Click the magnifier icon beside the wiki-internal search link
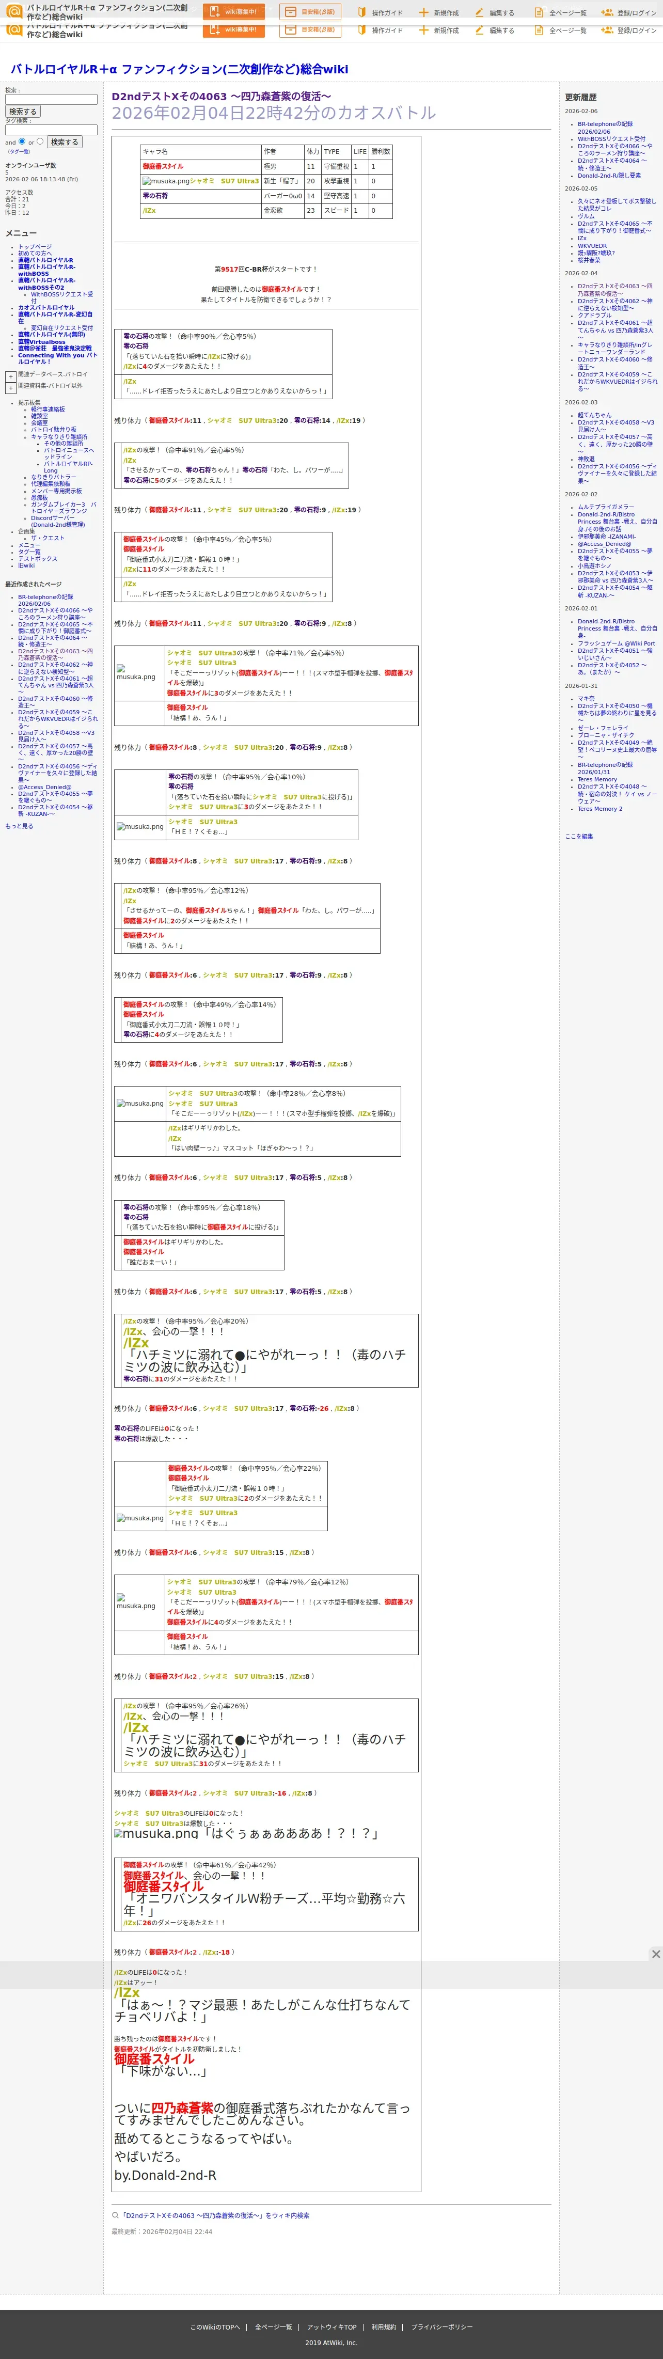The width and height of the screenshot is (663, 2359). point(115,2215)
